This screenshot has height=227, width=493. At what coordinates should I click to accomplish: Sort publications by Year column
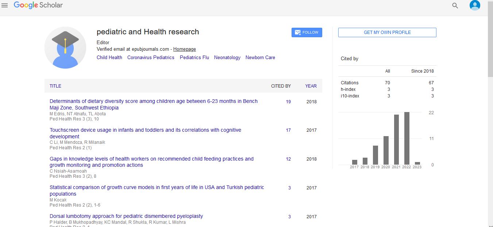click(x=311, y=86)
